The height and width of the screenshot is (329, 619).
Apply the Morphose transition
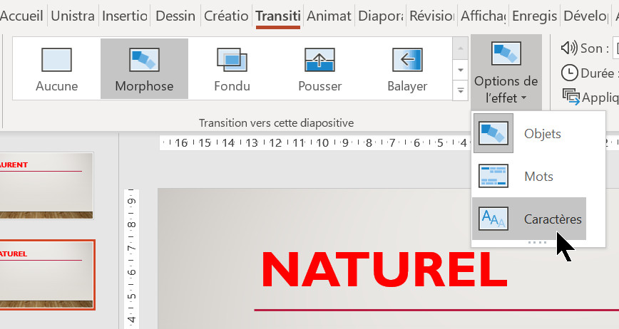point(144,68)
